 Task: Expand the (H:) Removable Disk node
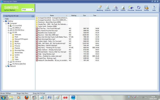point(8,64)
